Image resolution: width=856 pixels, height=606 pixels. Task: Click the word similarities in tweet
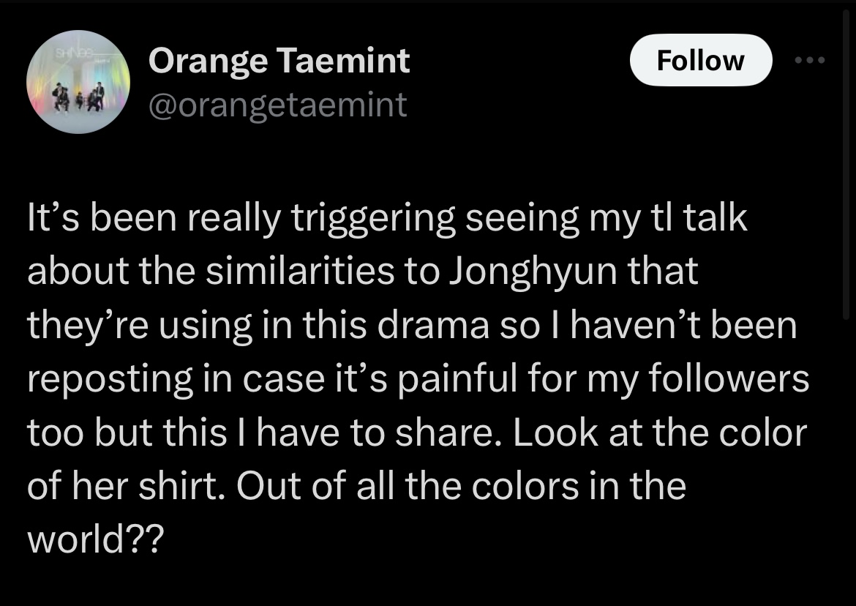tap(300, 272)
